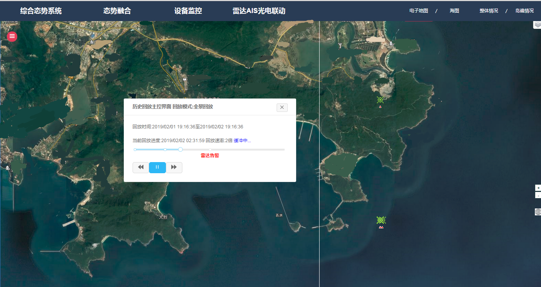This screenshot has height=287, width=541.
Task: Show 岛礁情况 view
Action: click(x=525, y=11)
